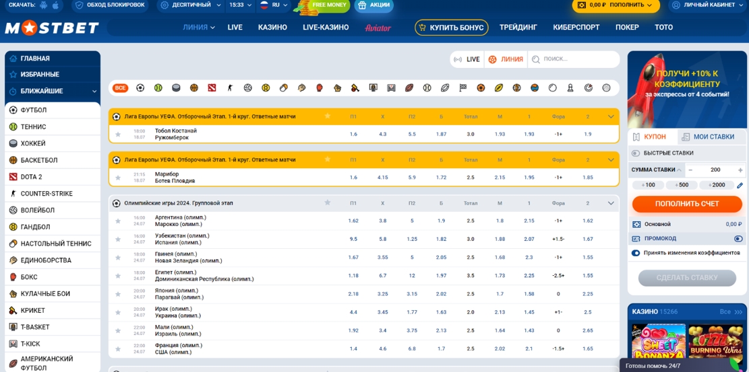Download the iOS app via Apple icon
This screenshot has width=749, height=372.
coord(55,5)
